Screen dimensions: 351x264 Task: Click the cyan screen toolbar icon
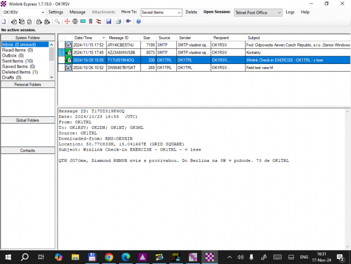click(x=83, y=21)
